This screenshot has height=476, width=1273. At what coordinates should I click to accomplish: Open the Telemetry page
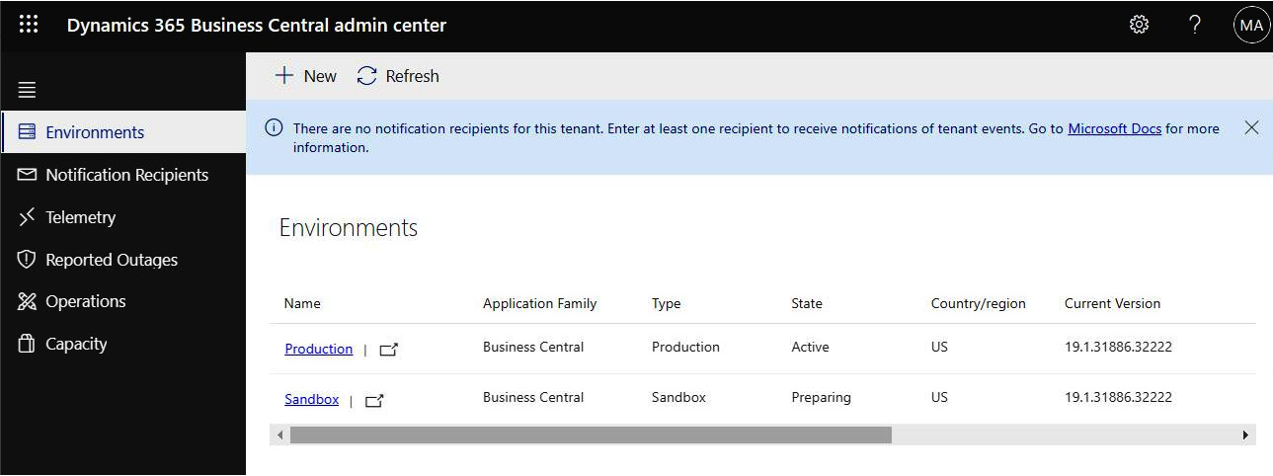coord(122,216)
